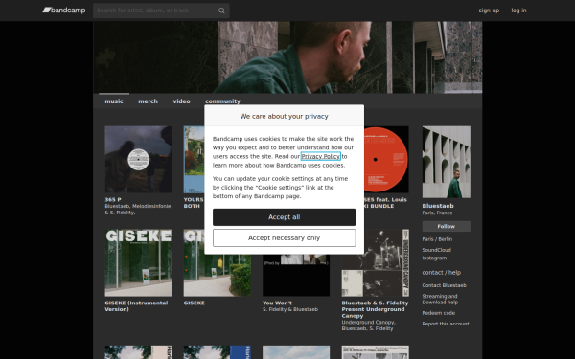Switch to the community tab
The width and height of the screenshot is (575, 359).
point(222,101)
